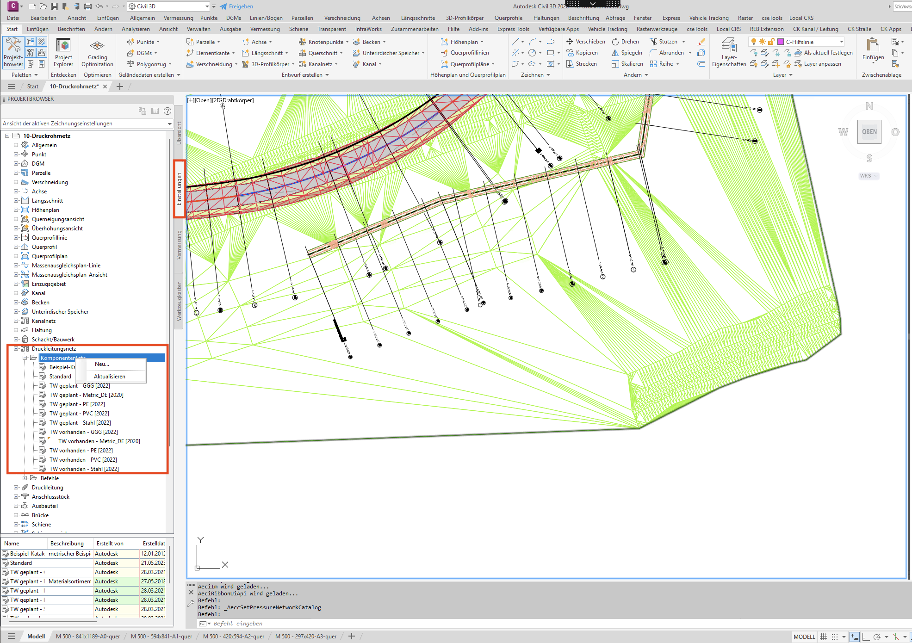Toggle polar tracking in status bar
The height and width of the screenshot is (643, 912).
(876, 637)
